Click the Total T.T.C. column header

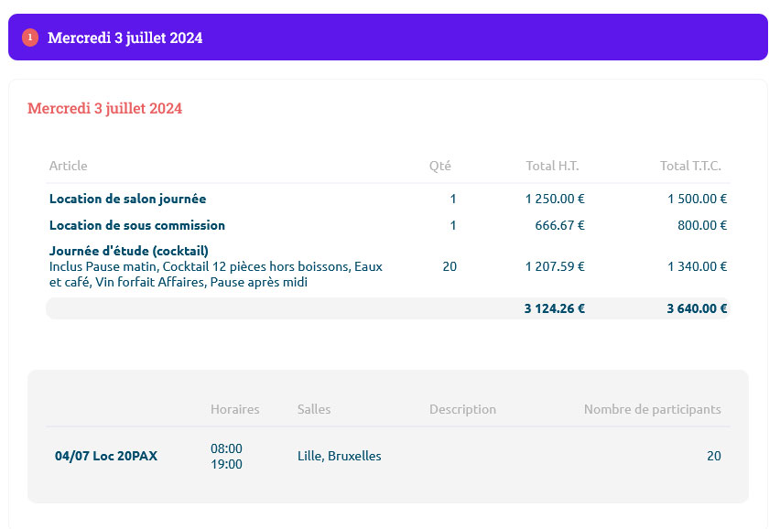pos(690,166)
